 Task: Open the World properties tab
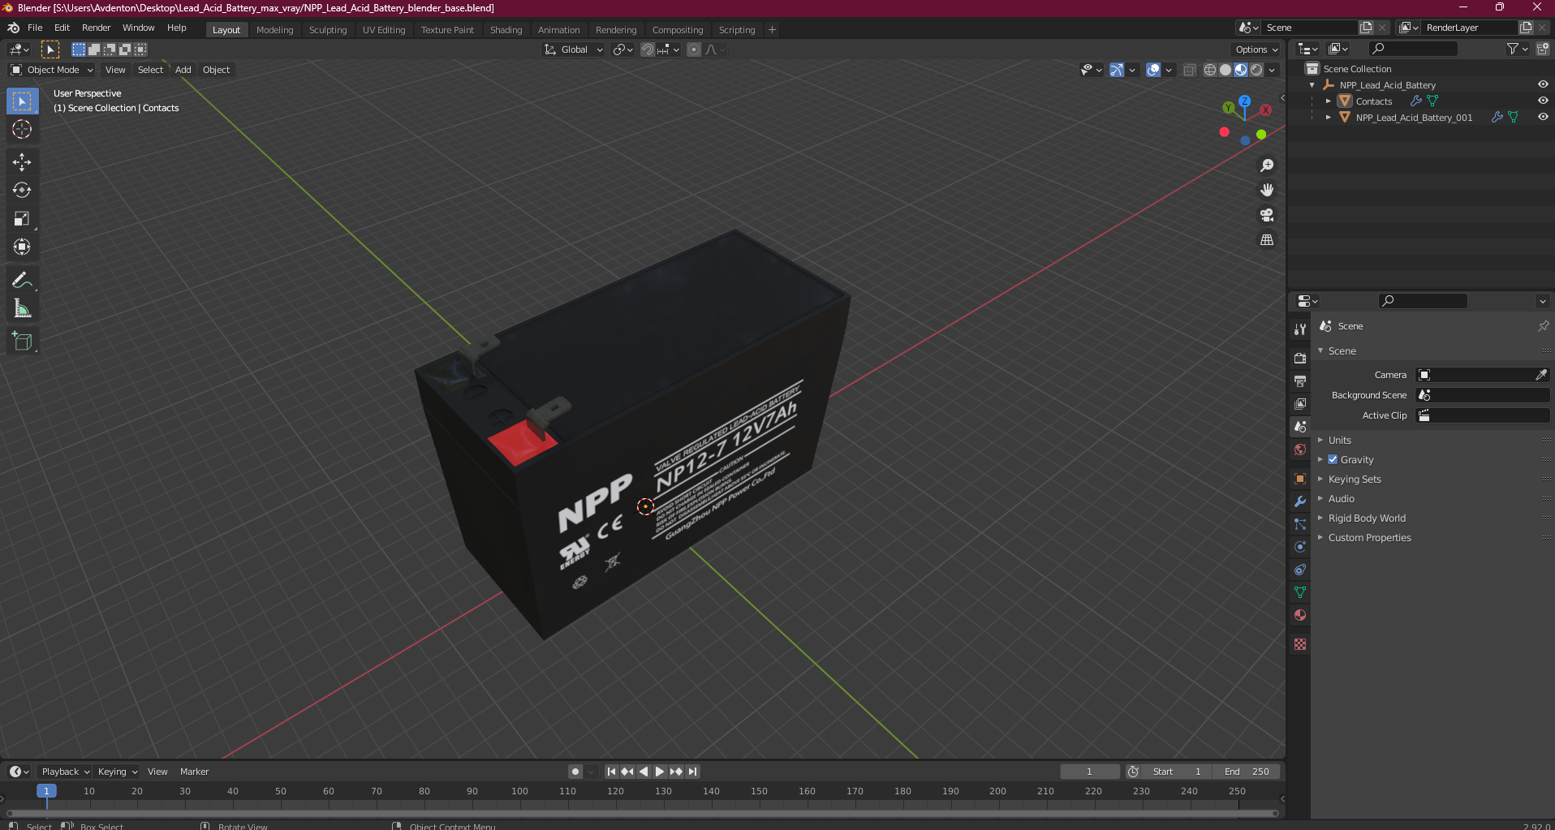1300,449
